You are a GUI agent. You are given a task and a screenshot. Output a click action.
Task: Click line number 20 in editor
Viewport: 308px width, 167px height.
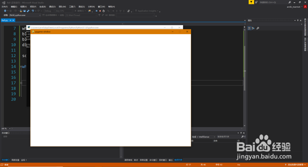13,99
